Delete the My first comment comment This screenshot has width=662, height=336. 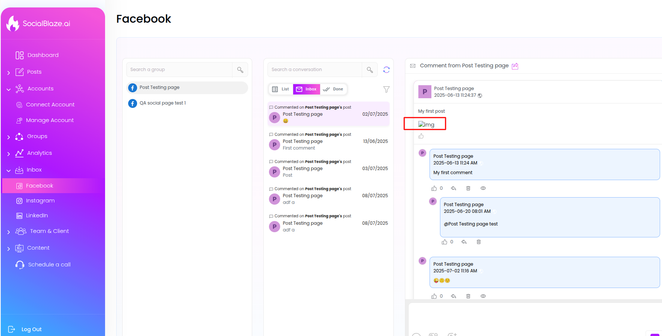[468, 188]
